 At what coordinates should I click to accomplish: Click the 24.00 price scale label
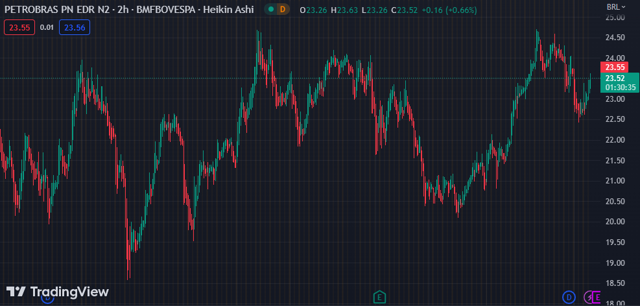point(615,58)
